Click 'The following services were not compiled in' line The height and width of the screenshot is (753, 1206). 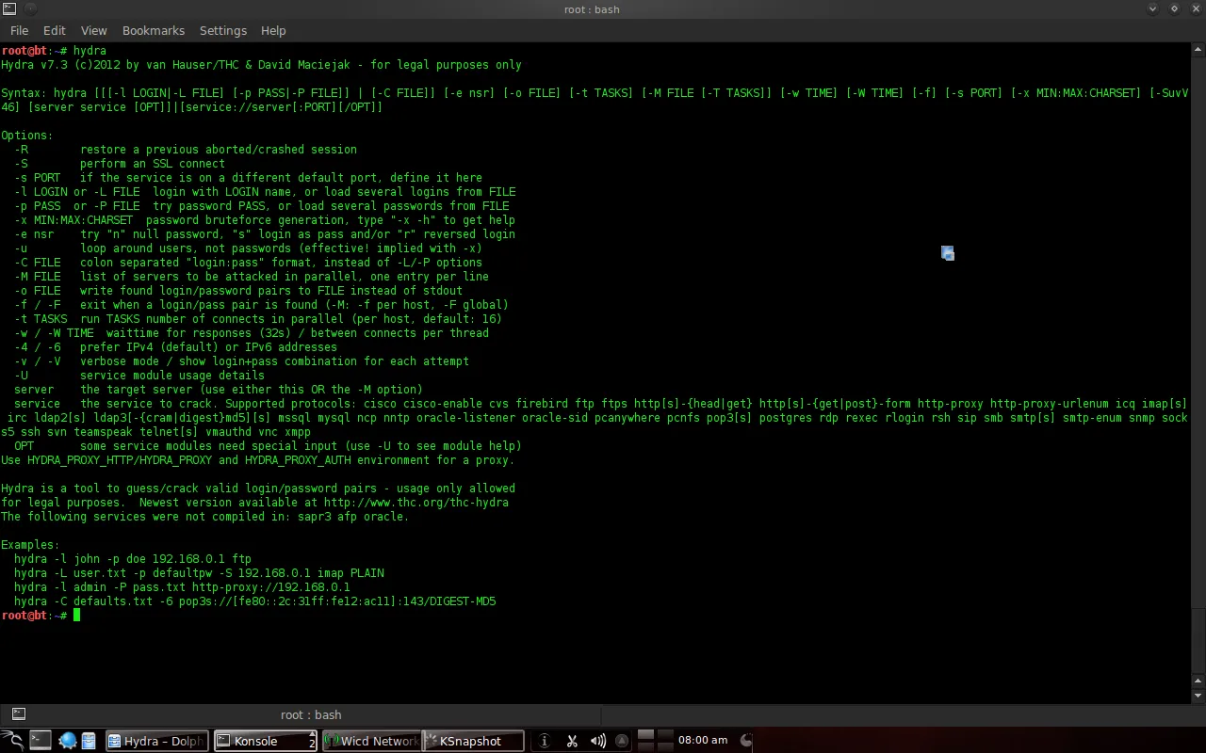coord(205,517)
